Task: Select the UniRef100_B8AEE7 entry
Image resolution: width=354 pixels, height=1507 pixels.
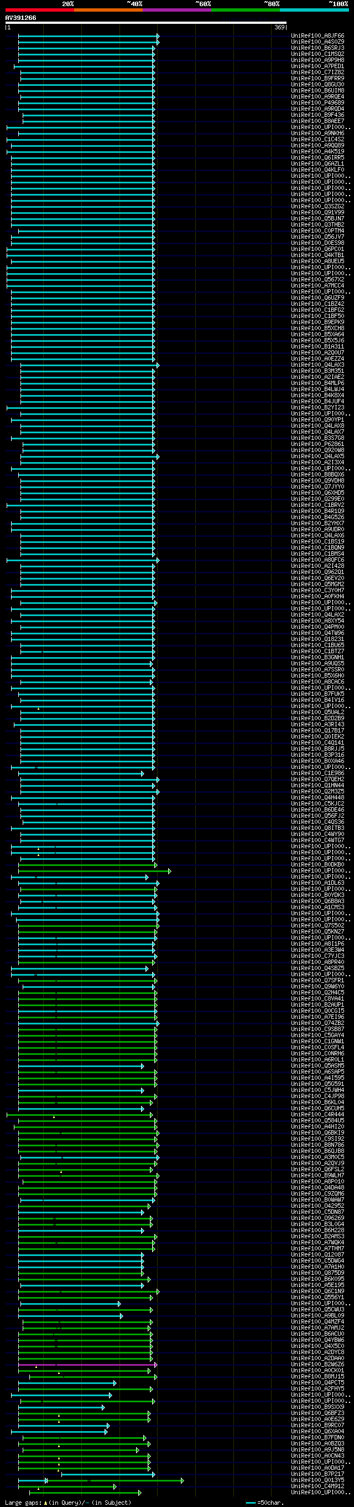Action: point(318,121)
